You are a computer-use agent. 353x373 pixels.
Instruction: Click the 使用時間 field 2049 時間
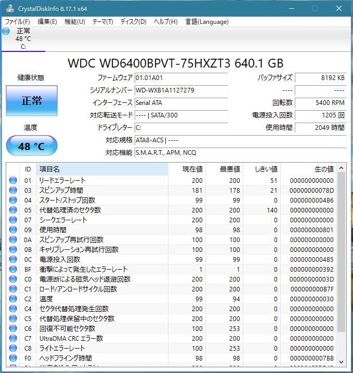[x=320, y=128]
